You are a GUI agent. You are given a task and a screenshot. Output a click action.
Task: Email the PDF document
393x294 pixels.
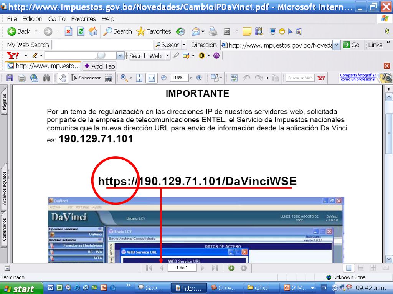[34, 78]
